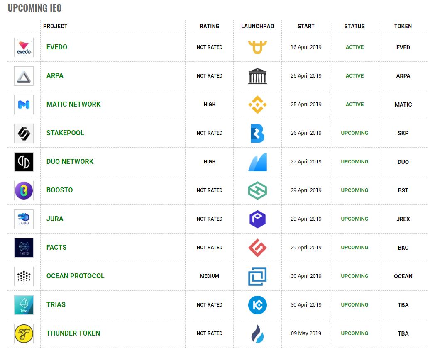Open the JURA project link
435x348 pixels.
[55, 219]
